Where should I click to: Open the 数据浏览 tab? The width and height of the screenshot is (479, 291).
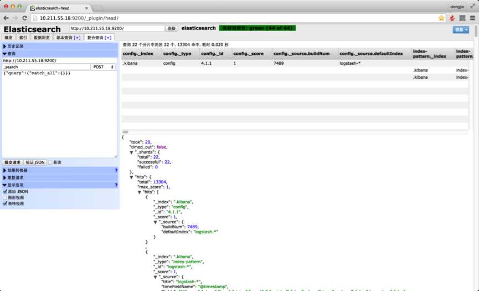click(42, 38)
